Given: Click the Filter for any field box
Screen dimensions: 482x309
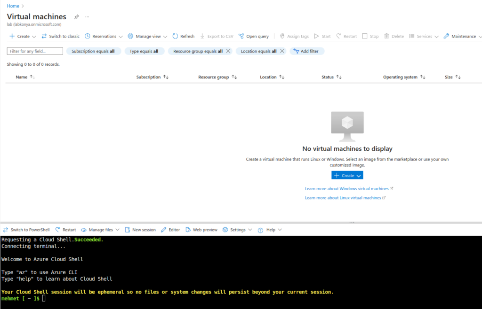Looking at the screenshot, I should tap(35, 51).
